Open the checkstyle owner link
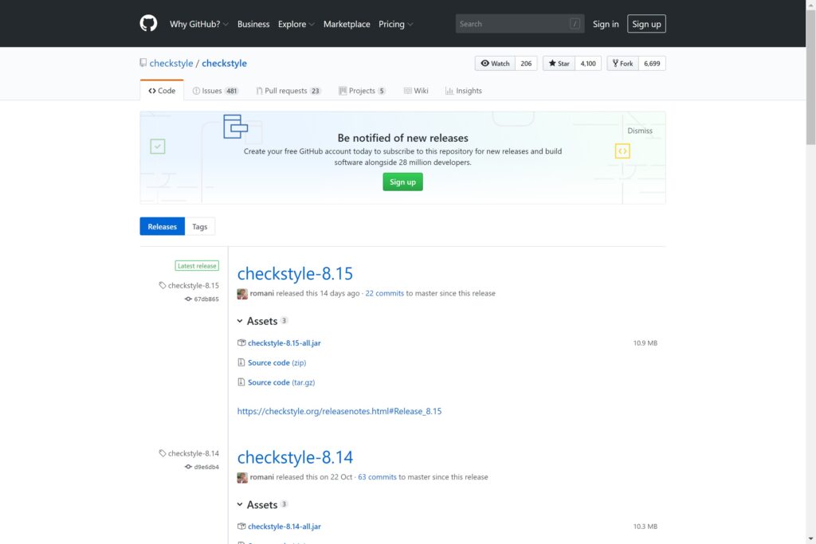 pos(171,63)
